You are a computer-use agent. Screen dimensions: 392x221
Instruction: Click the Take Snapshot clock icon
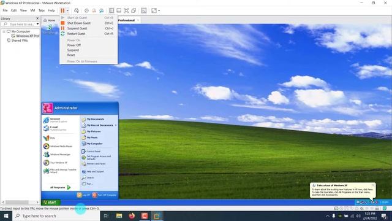pos(86,10)
